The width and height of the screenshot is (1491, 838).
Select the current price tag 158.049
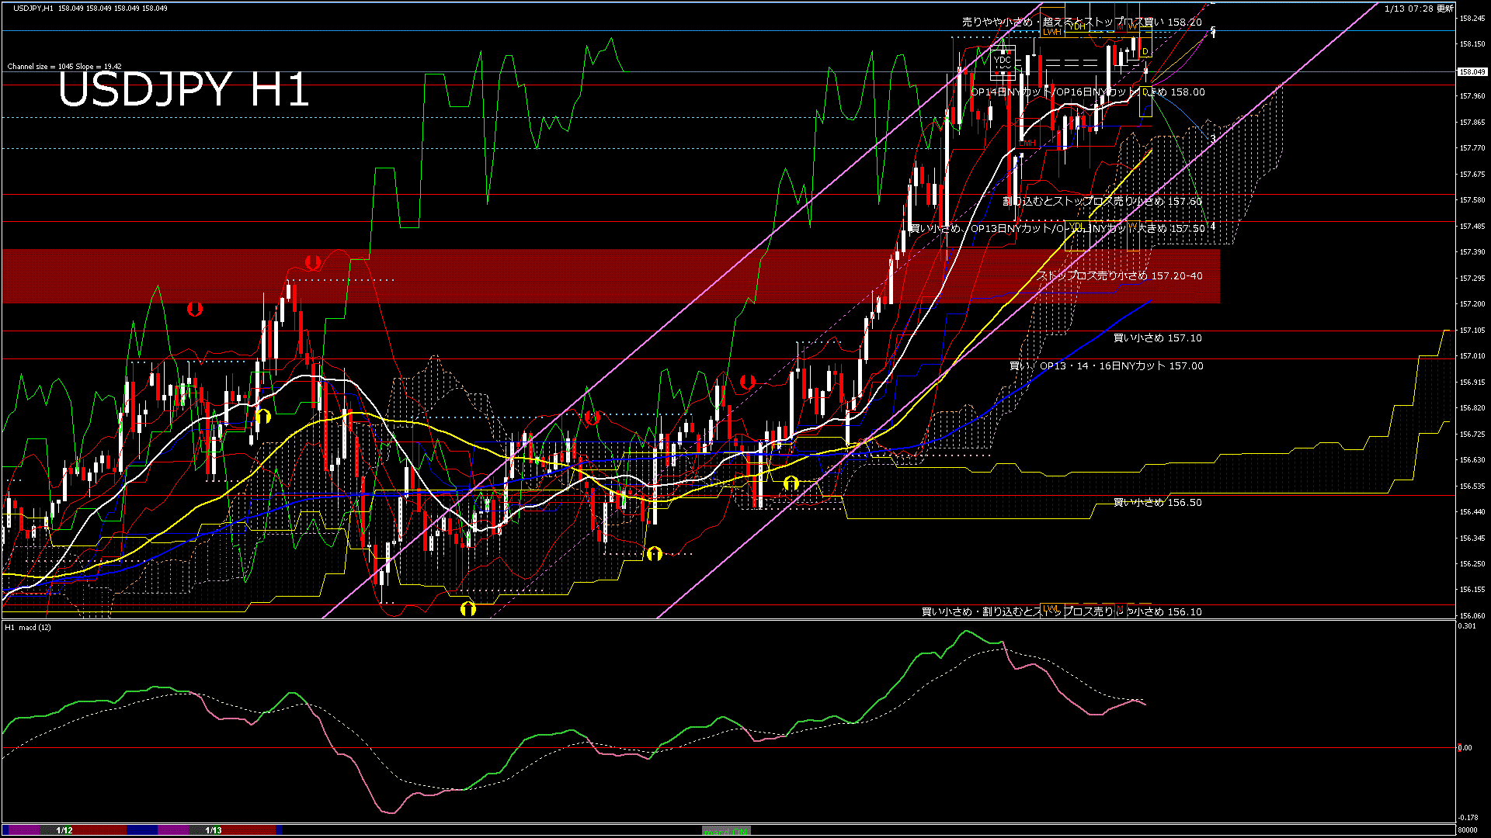click(1472, 71)
